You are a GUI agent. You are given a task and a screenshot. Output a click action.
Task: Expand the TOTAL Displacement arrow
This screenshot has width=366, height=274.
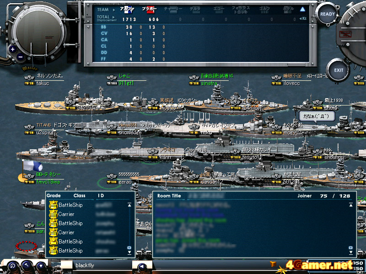tap(113, 17)
